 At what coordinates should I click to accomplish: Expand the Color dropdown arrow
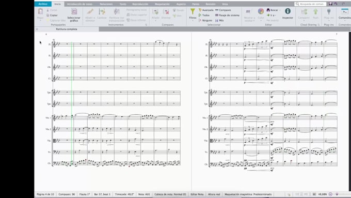pyautogui.click(x=261, y=20)
